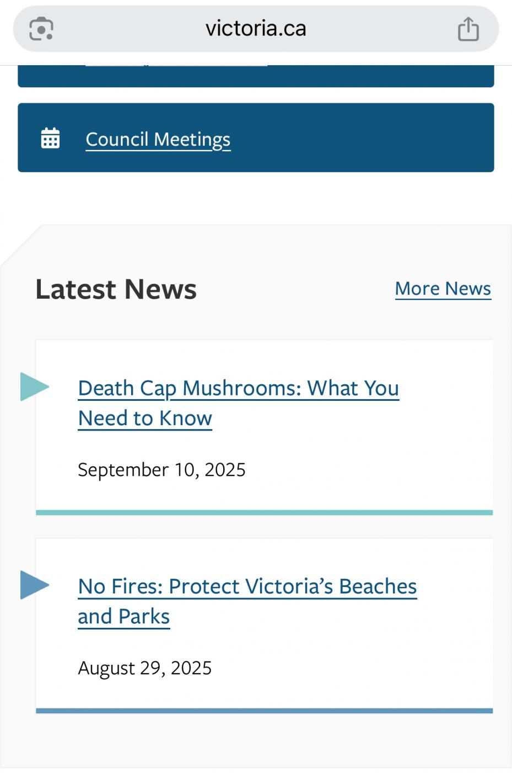Viewport: 512px width, 773px height.
Task: Click the August 29, 2025 date
Action: tap(145, 668)
